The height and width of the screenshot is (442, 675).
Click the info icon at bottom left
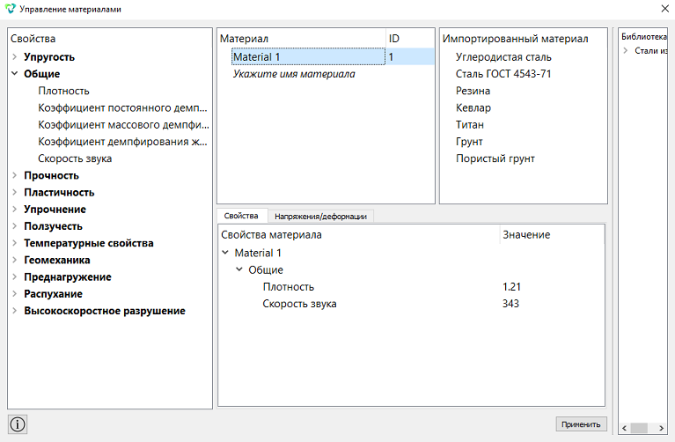click(18, 424)
